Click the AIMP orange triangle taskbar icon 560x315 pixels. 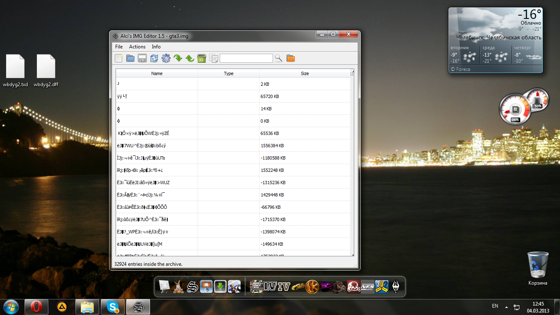click(62, 307)
